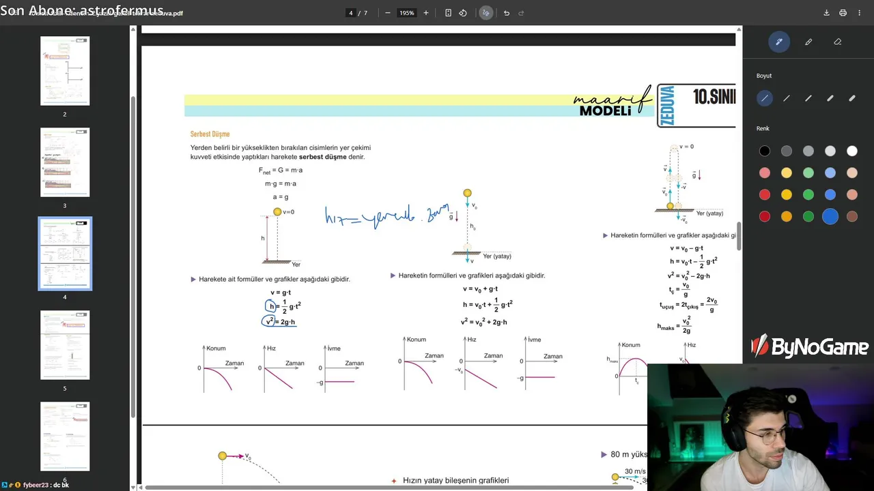Pick the black color swatch
Screen dimensions: 874x491
(x=765, y=151)
